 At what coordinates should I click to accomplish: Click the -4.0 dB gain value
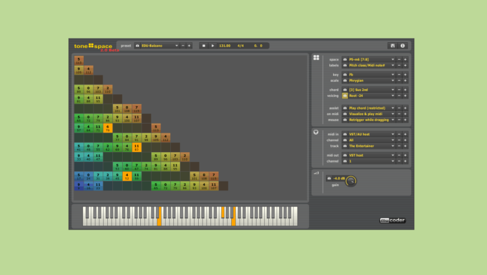[339, 178]
